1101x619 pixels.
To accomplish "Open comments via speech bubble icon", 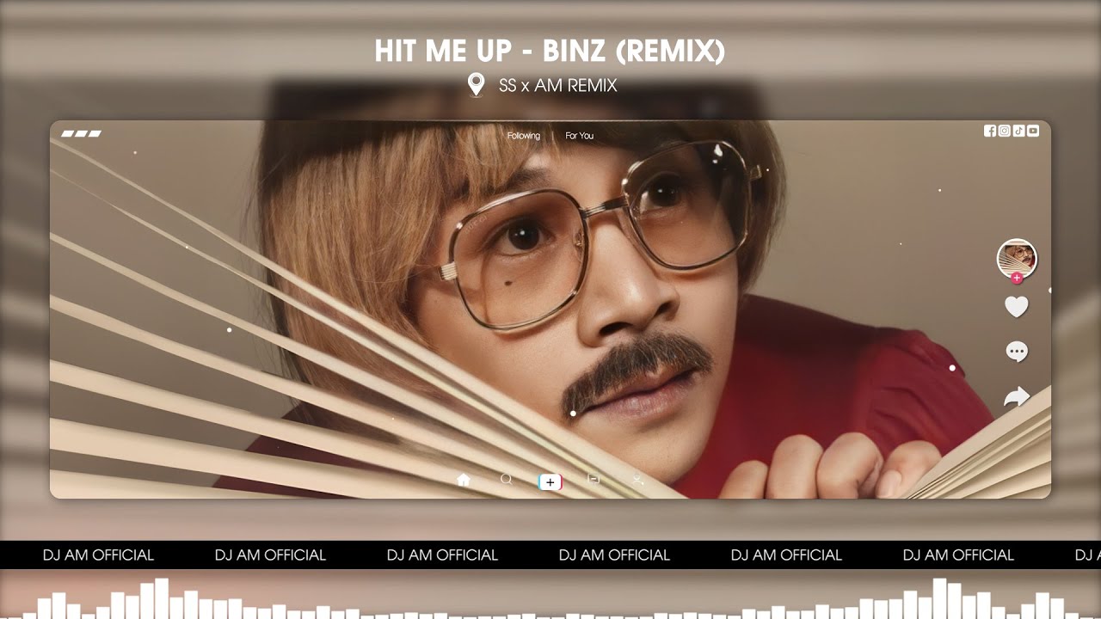I will (1017, 352).
